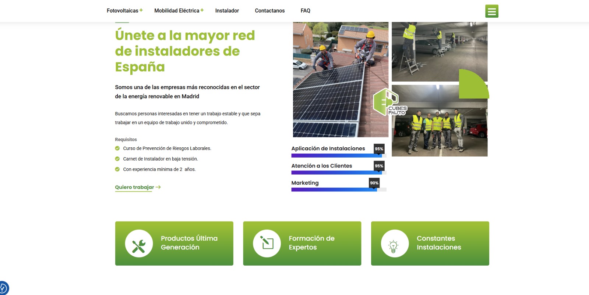
Task: Click the green check icon for Curso de Prevención
Action: point(117,148)
